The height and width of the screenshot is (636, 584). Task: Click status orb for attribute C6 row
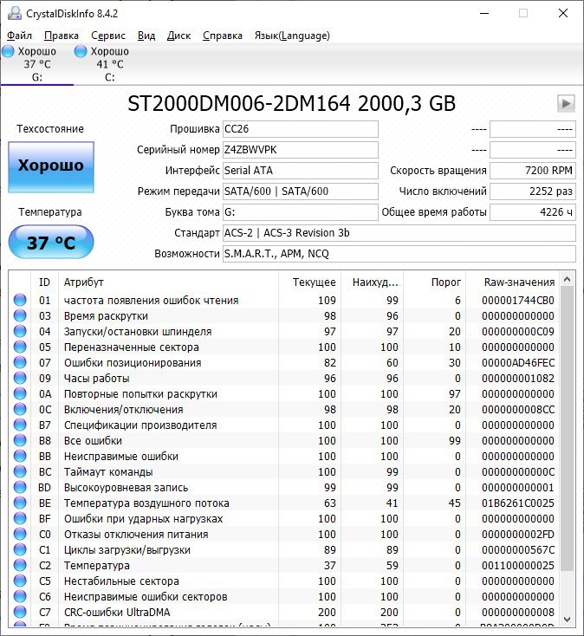(20, 597)
